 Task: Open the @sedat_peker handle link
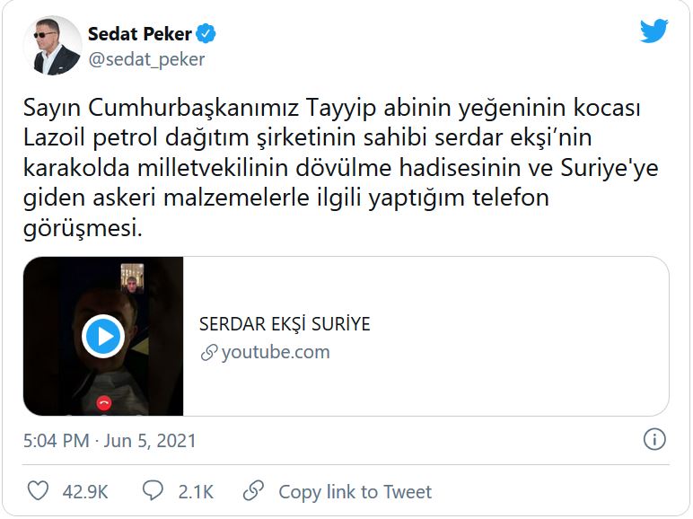146,60
